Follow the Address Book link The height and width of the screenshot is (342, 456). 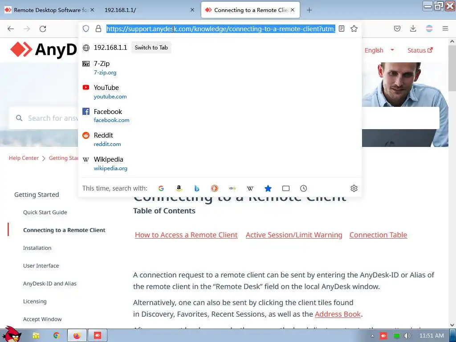(338, 314)
